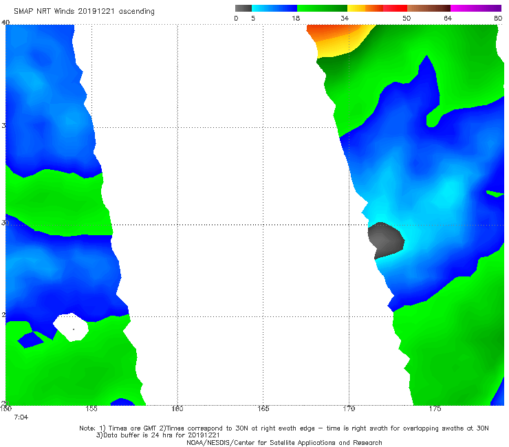Click the longitude axis label '160'
Screen dimensions: 509x447
click(x=177, y=408)
